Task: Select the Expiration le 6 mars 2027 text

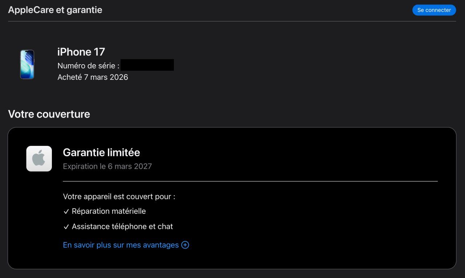Action: (107, 166)
